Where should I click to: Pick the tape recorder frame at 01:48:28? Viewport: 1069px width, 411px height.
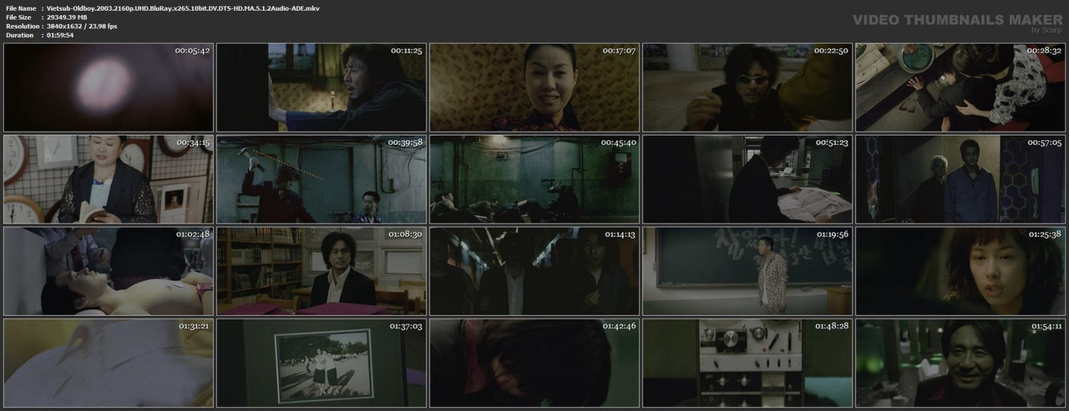click(x=747, y=362)
